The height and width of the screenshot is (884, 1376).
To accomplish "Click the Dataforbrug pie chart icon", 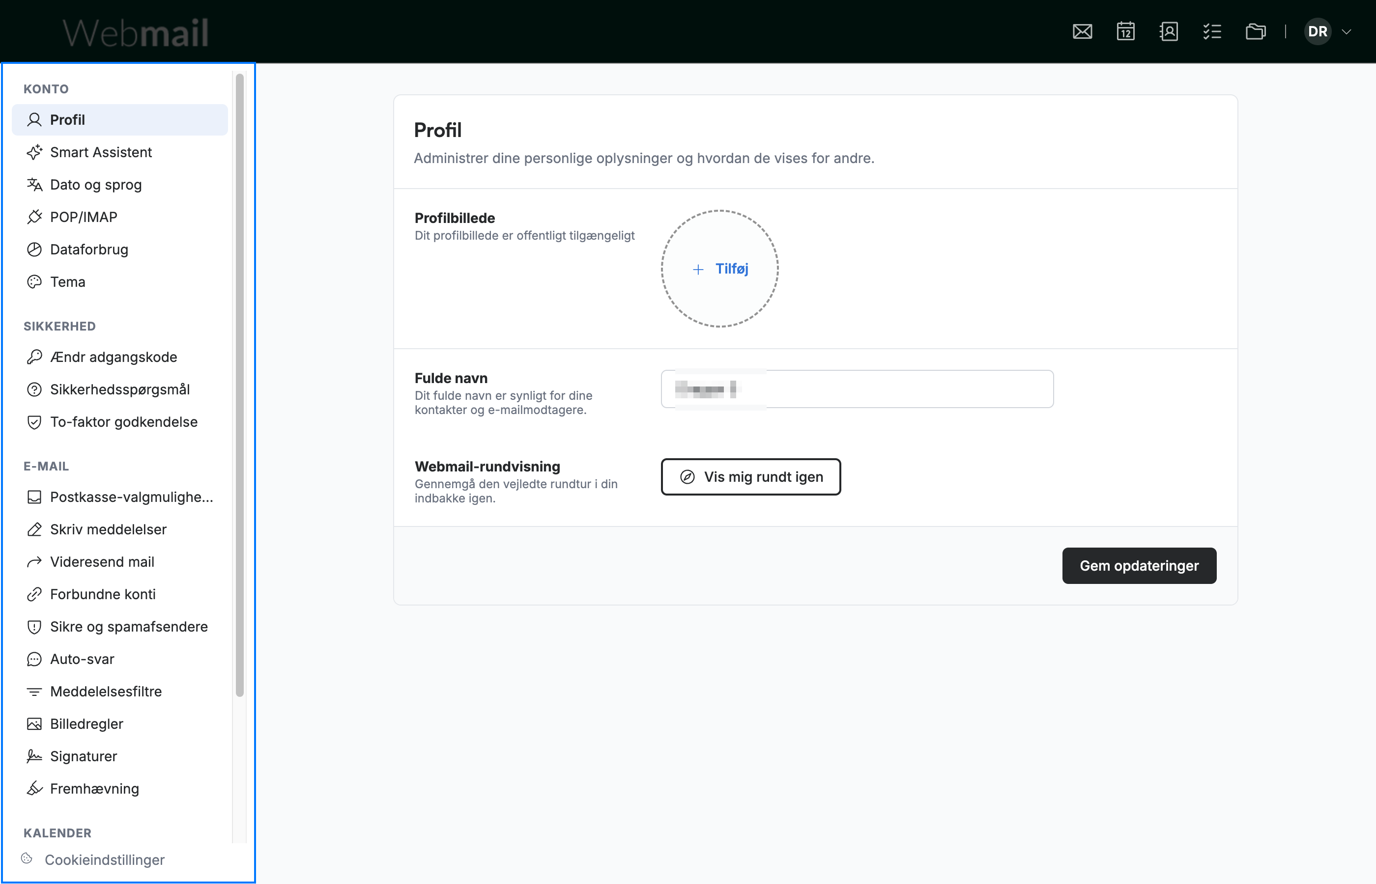I will point(34,249).
